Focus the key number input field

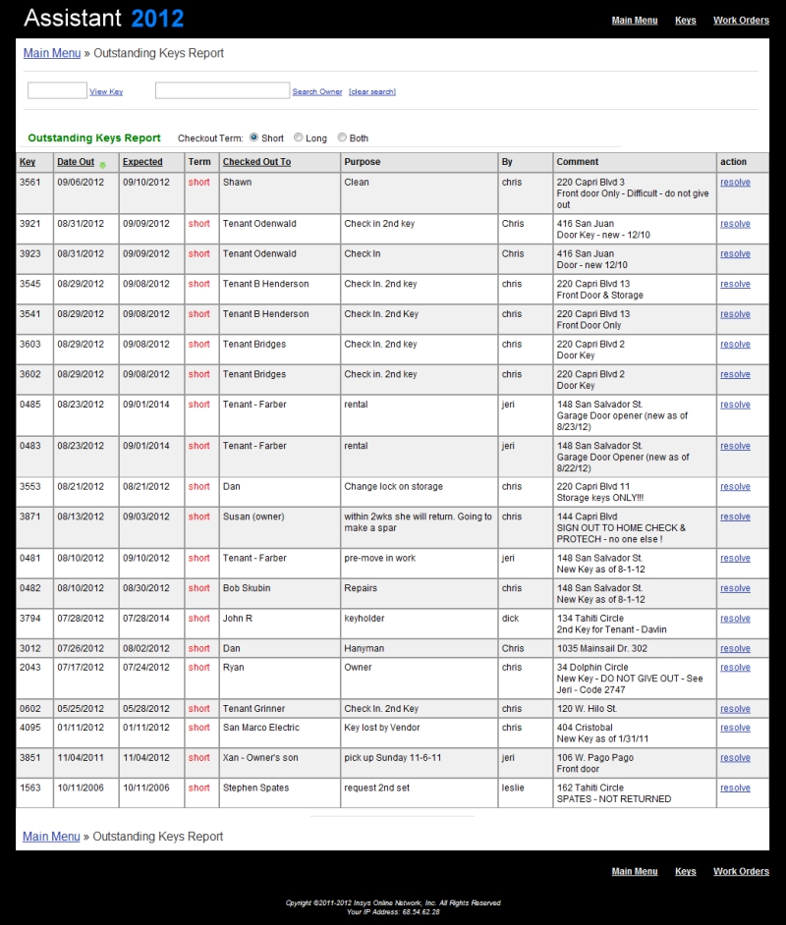57,90
